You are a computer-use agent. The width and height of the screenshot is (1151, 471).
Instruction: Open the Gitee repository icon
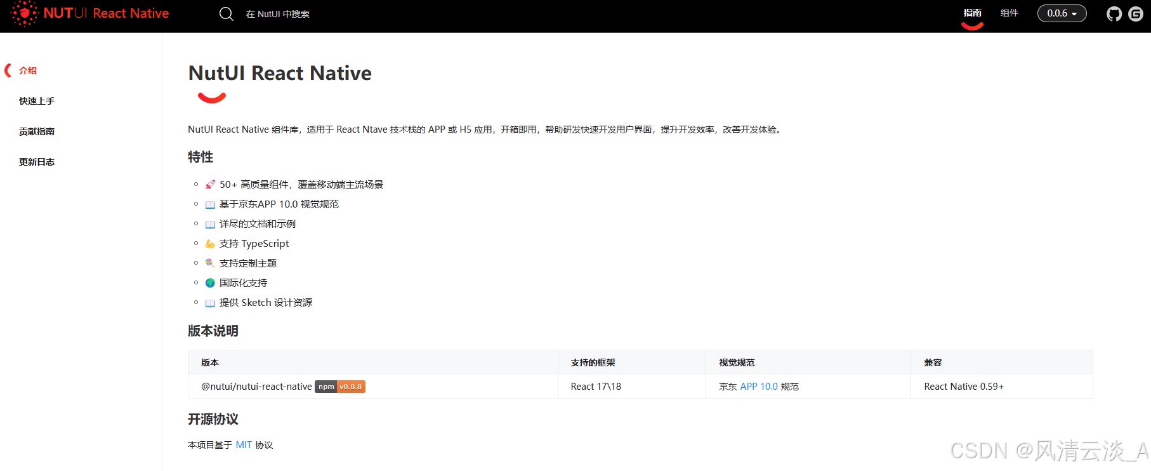click(1136, 14)
